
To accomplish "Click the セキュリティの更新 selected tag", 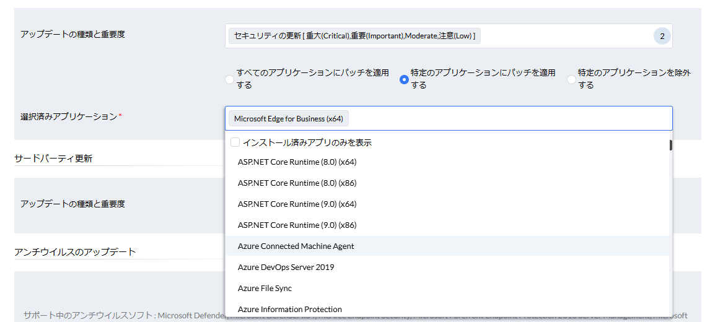I will (x=354, y=37).
